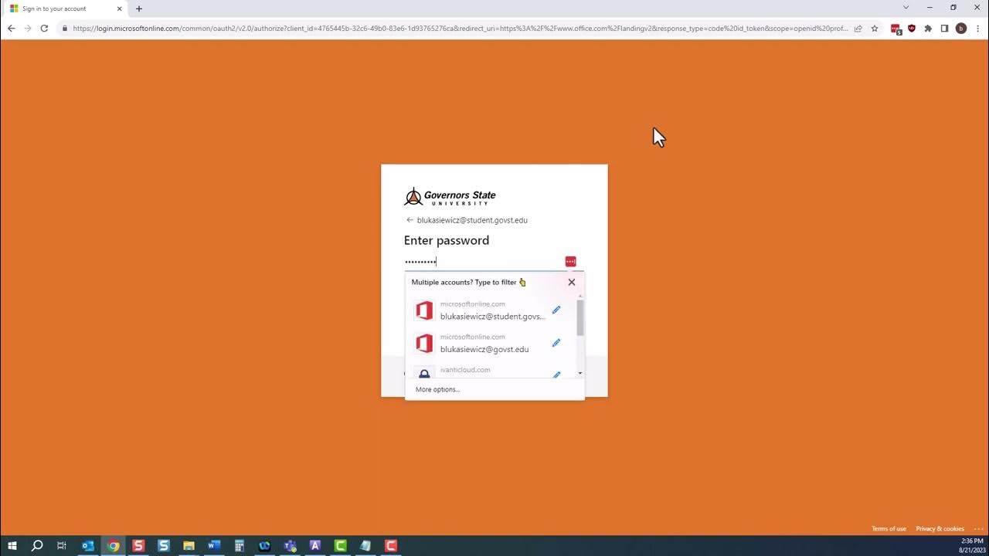This screenshot has height=556, width=989.
Task: Click the forward navigation arrow
Action: point(28,29)
